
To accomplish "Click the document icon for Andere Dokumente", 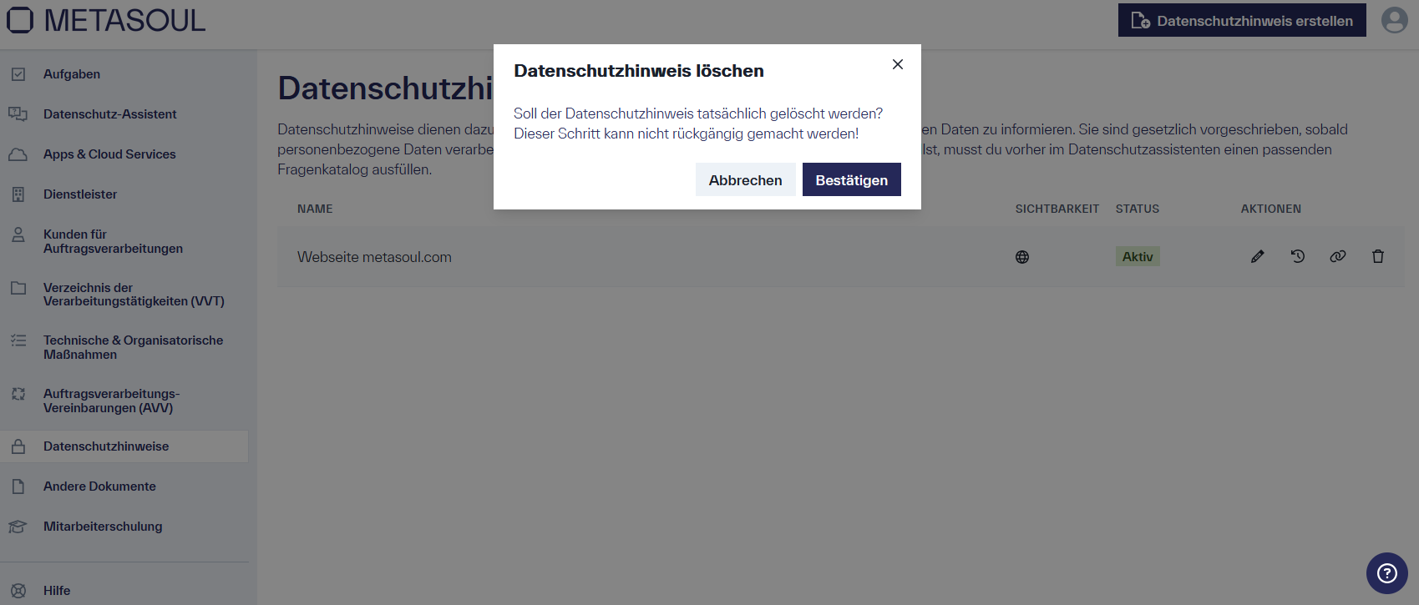I will coord(18,487).
